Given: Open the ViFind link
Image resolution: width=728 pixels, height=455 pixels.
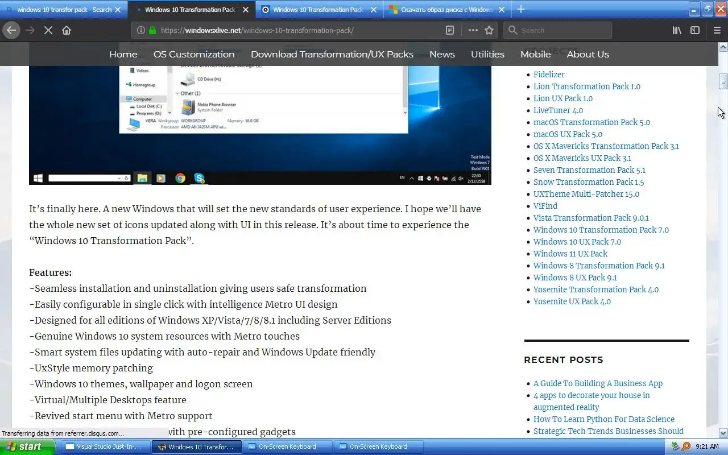Looking at the screenshot, I should pyautogui.click(x=545, y=206).
